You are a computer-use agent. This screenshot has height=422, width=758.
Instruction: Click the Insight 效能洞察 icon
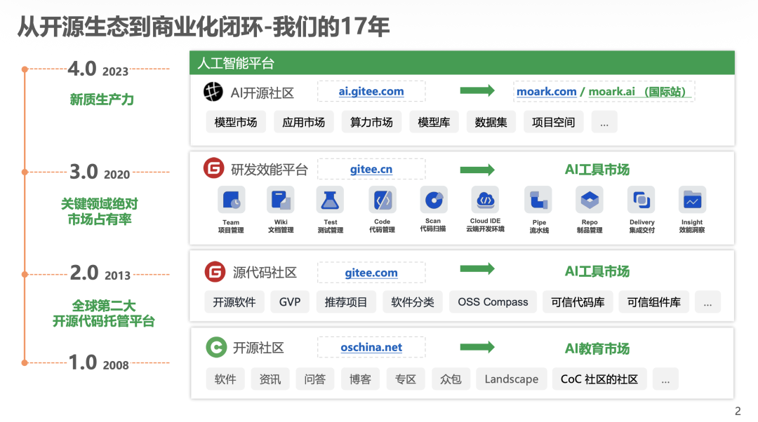click(x=692, y=200)
